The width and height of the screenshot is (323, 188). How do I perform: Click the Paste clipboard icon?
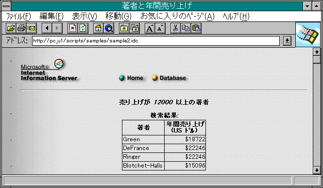196,28
